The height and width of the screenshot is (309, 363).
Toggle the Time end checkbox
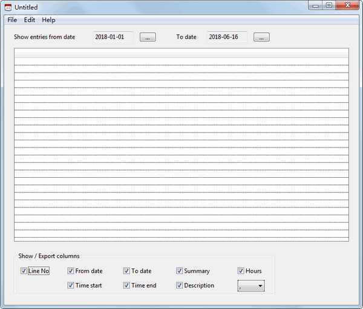[126, 285]
